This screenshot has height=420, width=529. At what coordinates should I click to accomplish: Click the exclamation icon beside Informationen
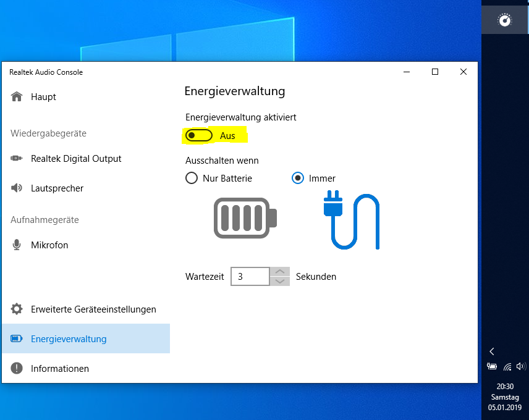point(17,369)
